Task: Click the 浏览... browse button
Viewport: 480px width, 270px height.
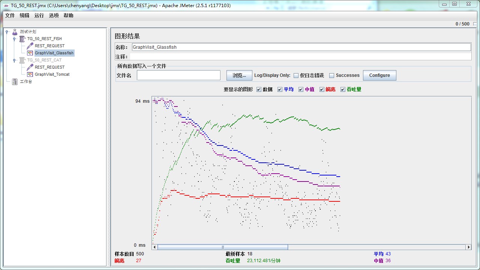Action: [x=239, y=75]
